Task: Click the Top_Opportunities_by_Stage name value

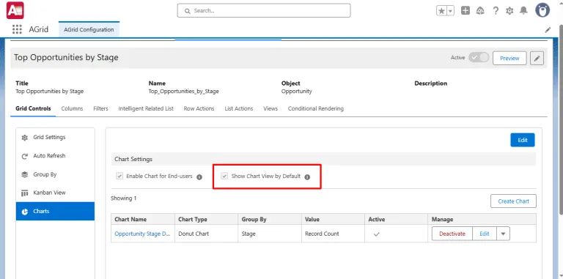Action: point(183,92)
